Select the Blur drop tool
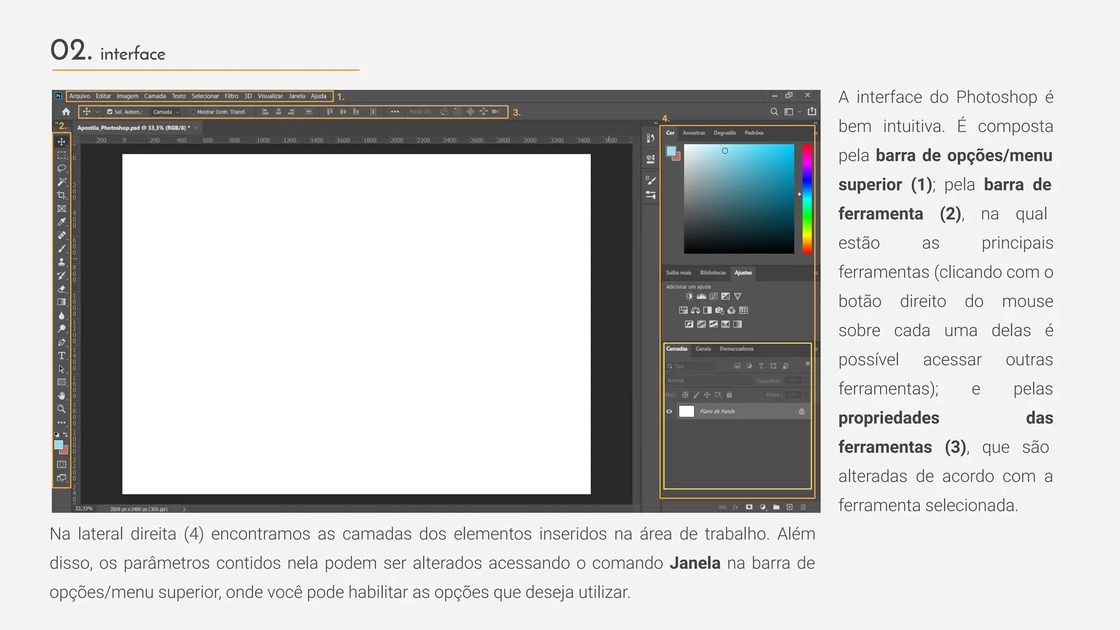1120x630 pixels. (62, 316)
